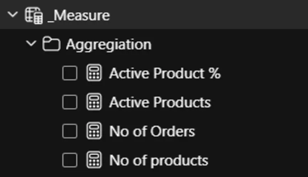Select the Active Product % measure name

(x=165, y=73)
